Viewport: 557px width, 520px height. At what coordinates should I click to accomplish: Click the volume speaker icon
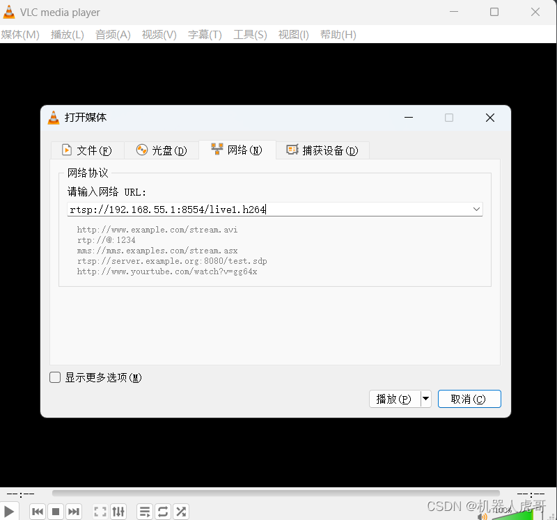coord(481,515)
